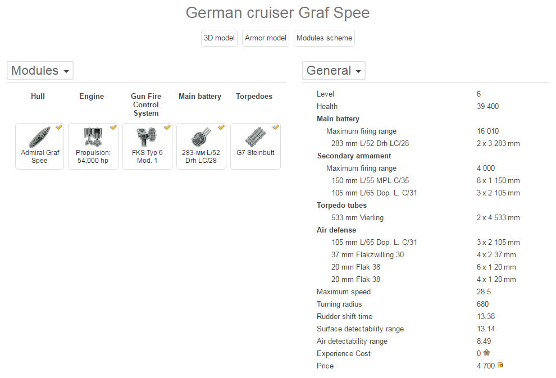Click the Engine column header
Image resolution: width=556 pixels, height=378 pixels.
[x=92, y=97]
